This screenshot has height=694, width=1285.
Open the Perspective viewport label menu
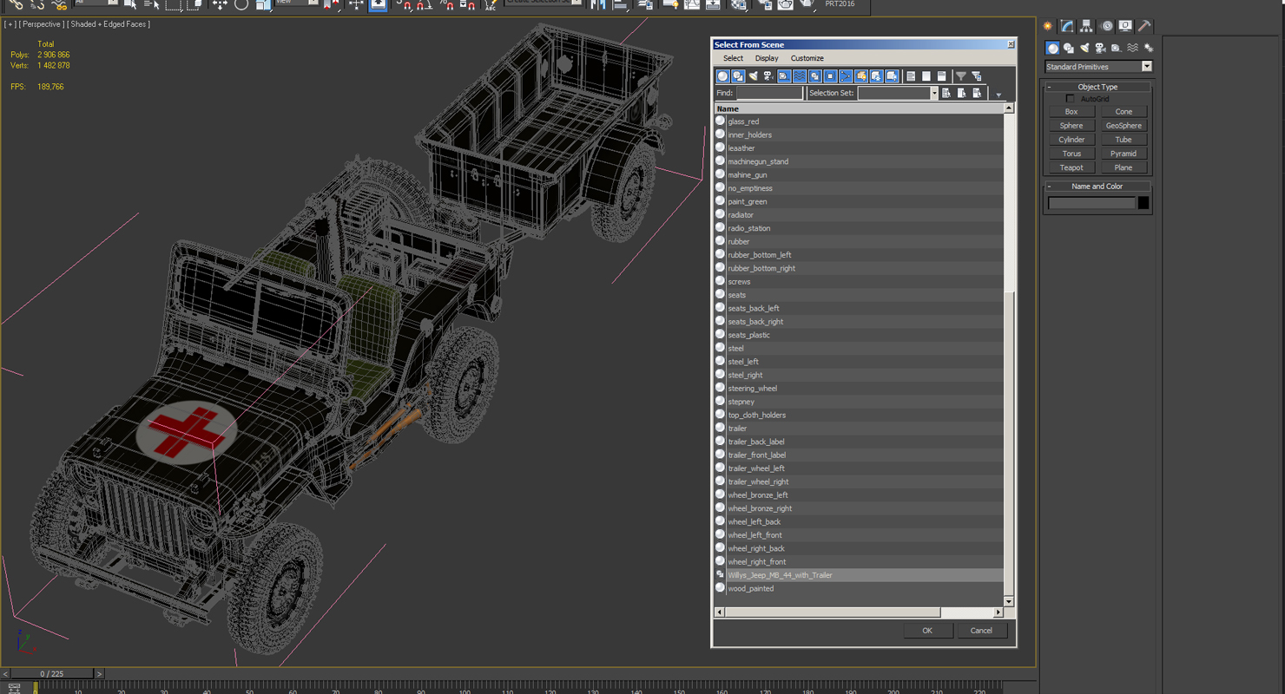click(x=41, y=24)
